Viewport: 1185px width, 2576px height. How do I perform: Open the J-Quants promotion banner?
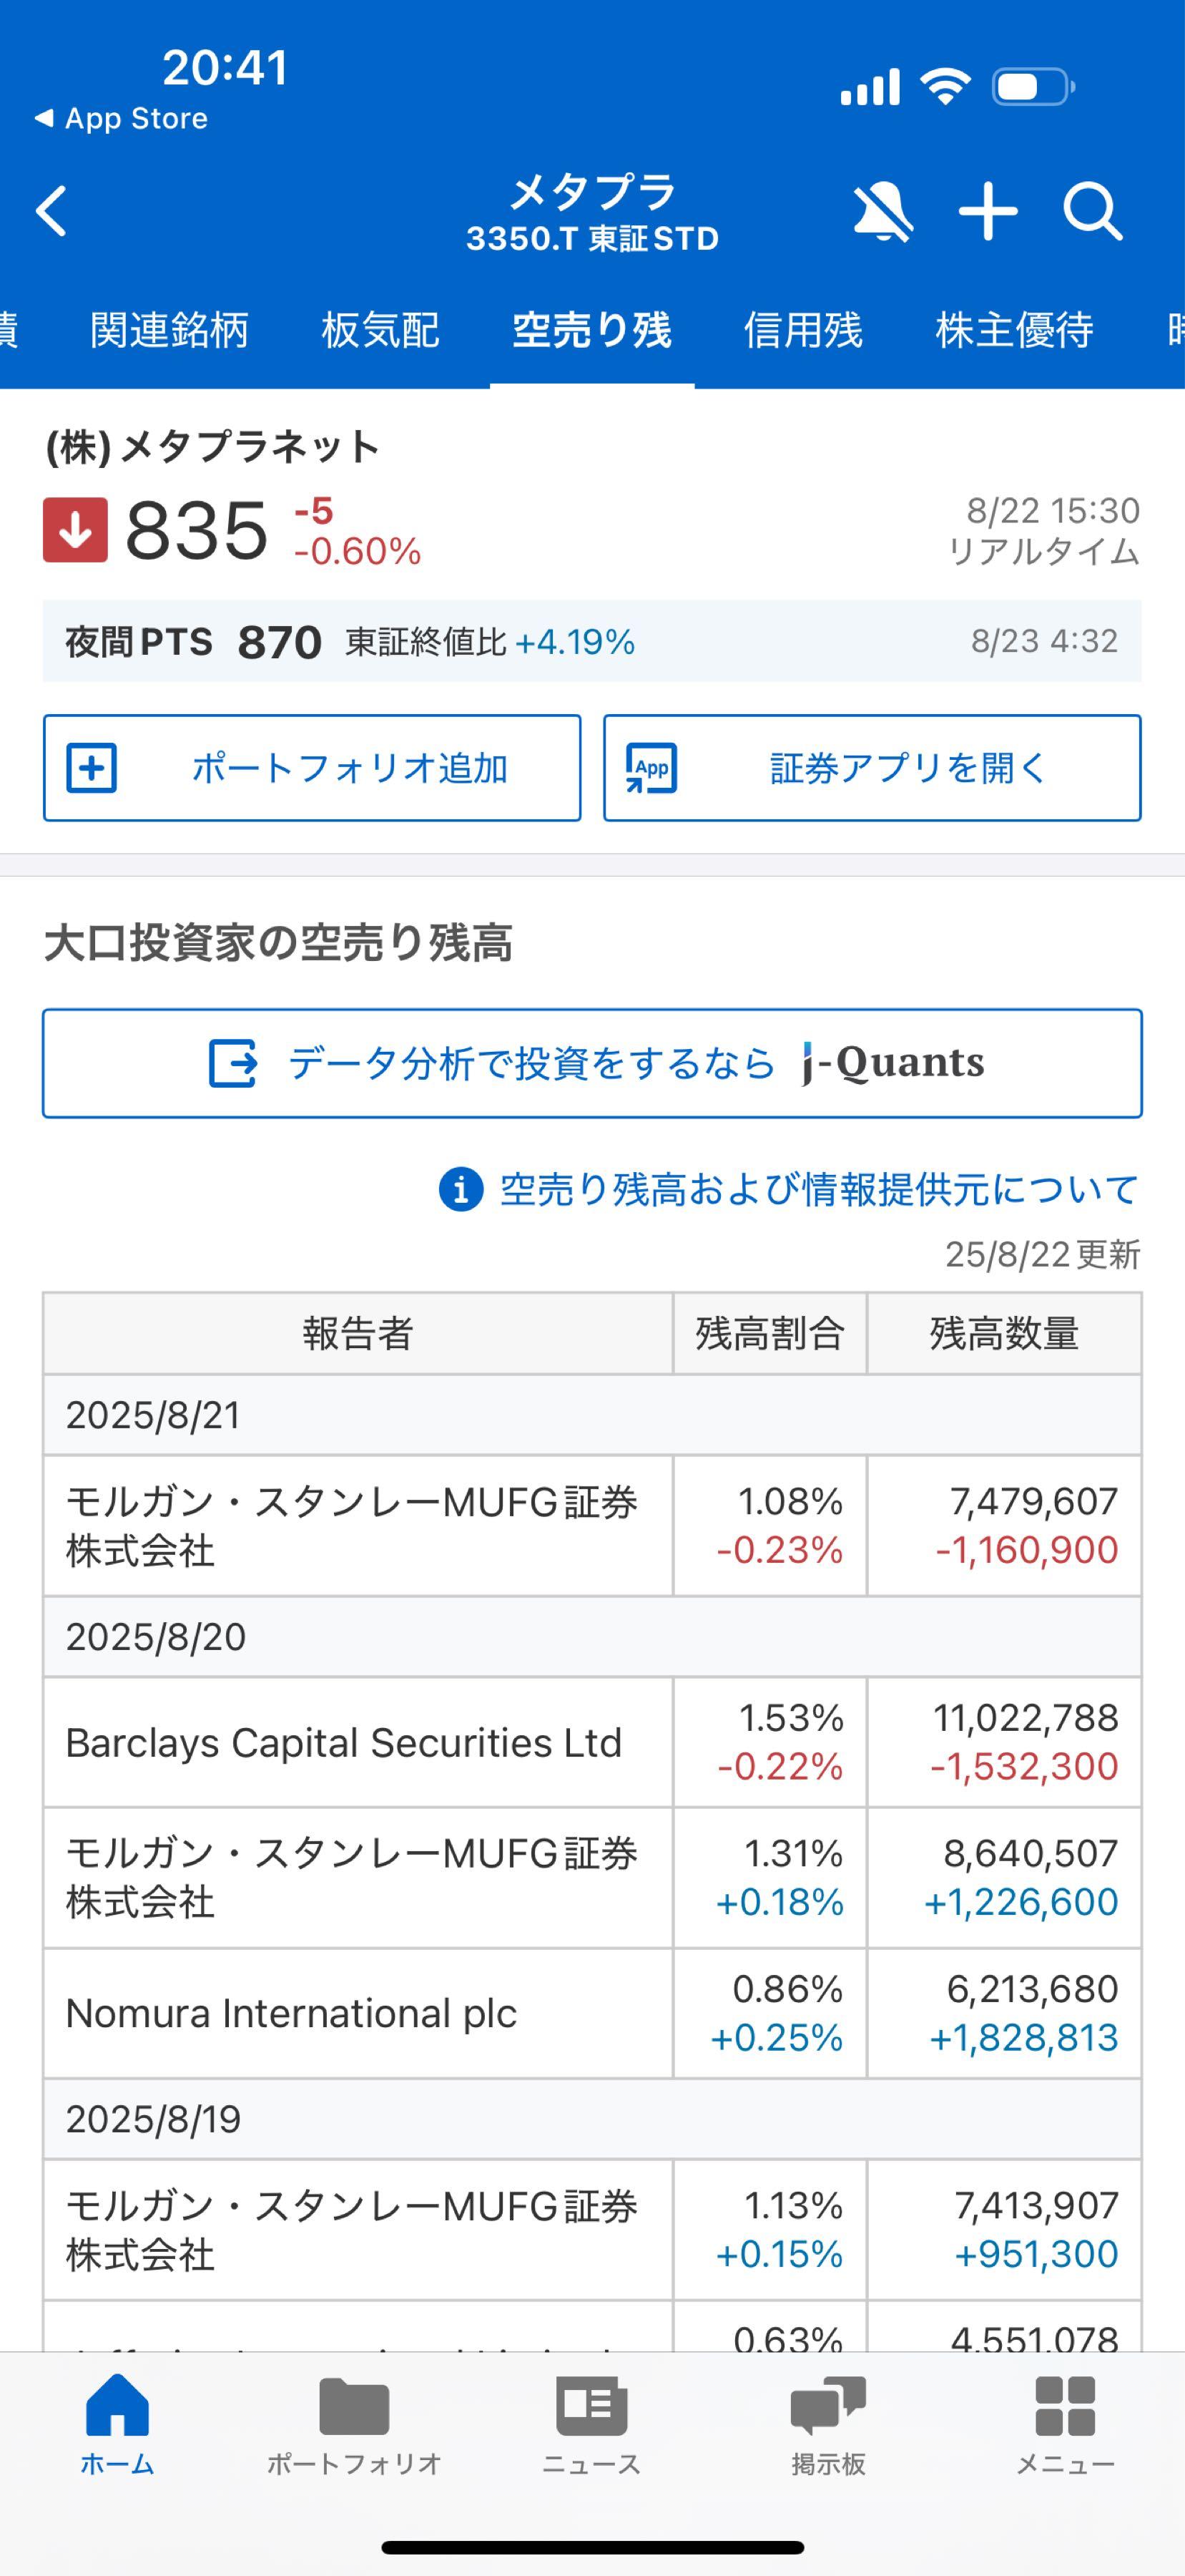click(591, 1063)
